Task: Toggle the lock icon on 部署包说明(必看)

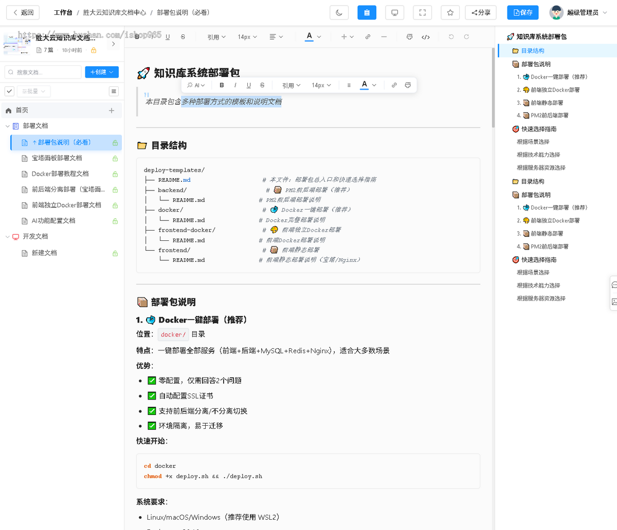Action: 115,143
